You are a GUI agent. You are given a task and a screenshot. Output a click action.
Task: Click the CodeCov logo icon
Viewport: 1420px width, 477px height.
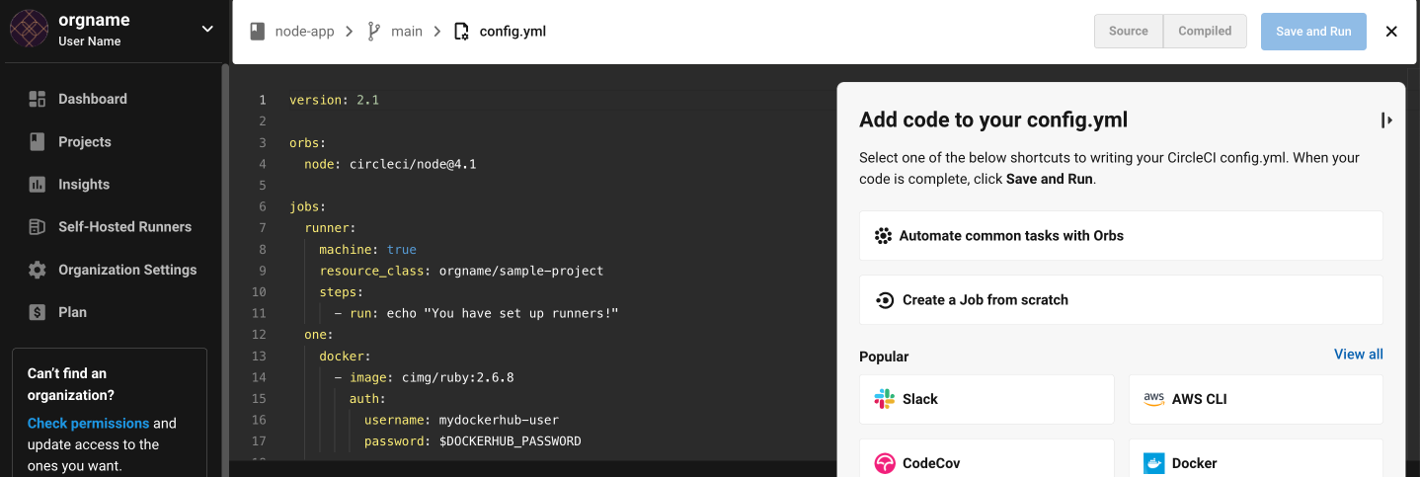pyautogui.click(x=885, y=463)
